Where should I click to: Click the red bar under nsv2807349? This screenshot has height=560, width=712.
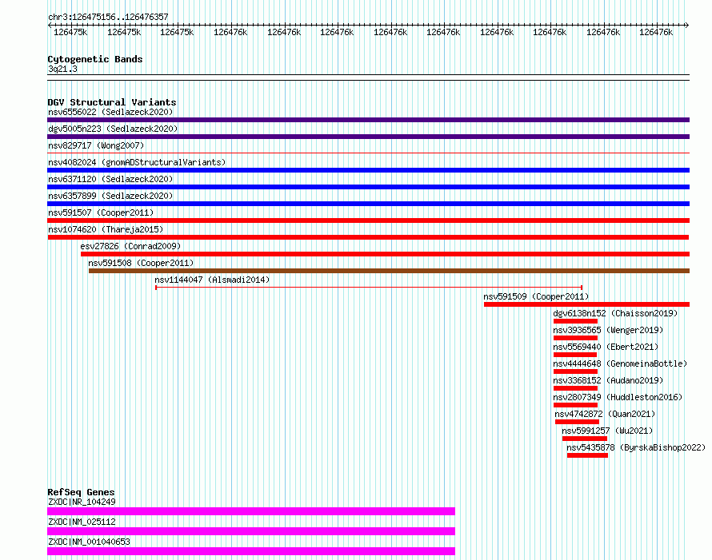(x=575, y=405)
